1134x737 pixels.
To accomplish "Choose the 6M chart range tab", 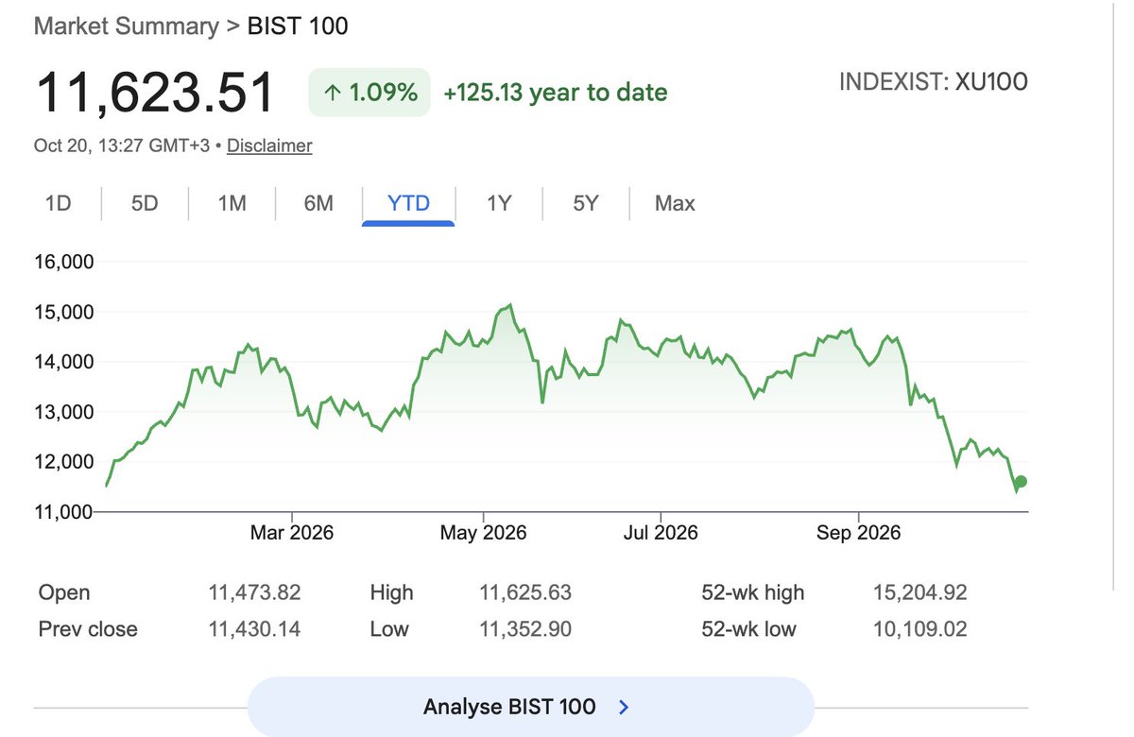I will tap(318, 203).
